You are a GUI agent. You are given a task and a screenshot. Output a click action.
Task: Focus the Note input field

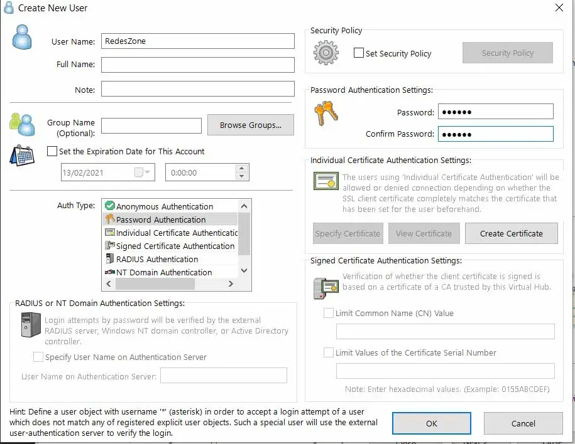[x=198, y=88]
